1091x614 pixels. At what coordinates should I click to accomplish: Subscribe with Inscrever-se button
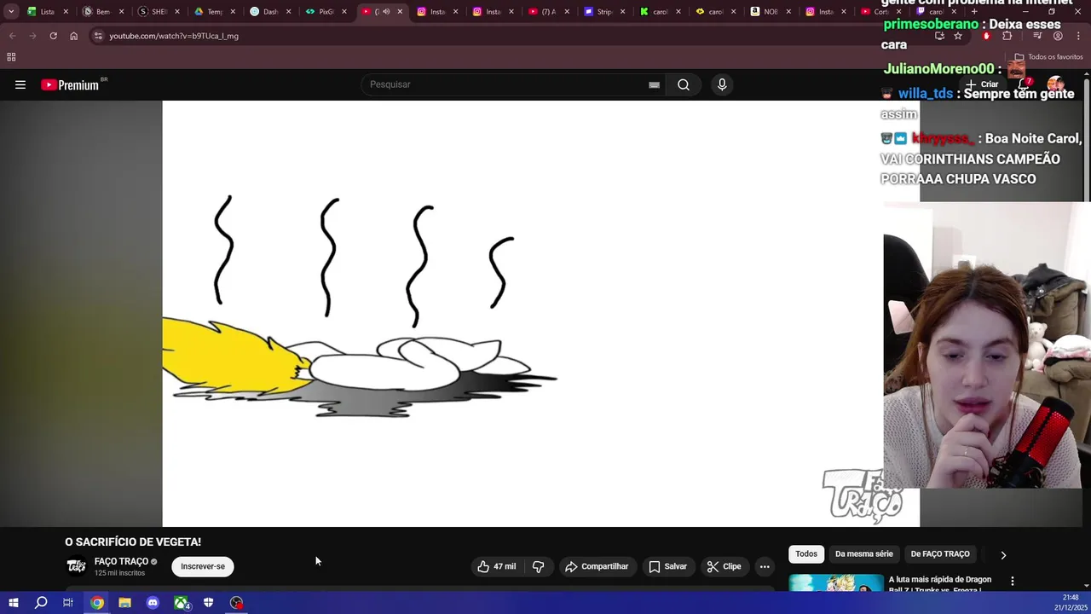tap(203, 566)
